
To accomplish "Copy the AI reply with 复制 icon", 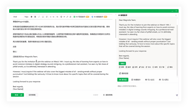I will 170,67.
